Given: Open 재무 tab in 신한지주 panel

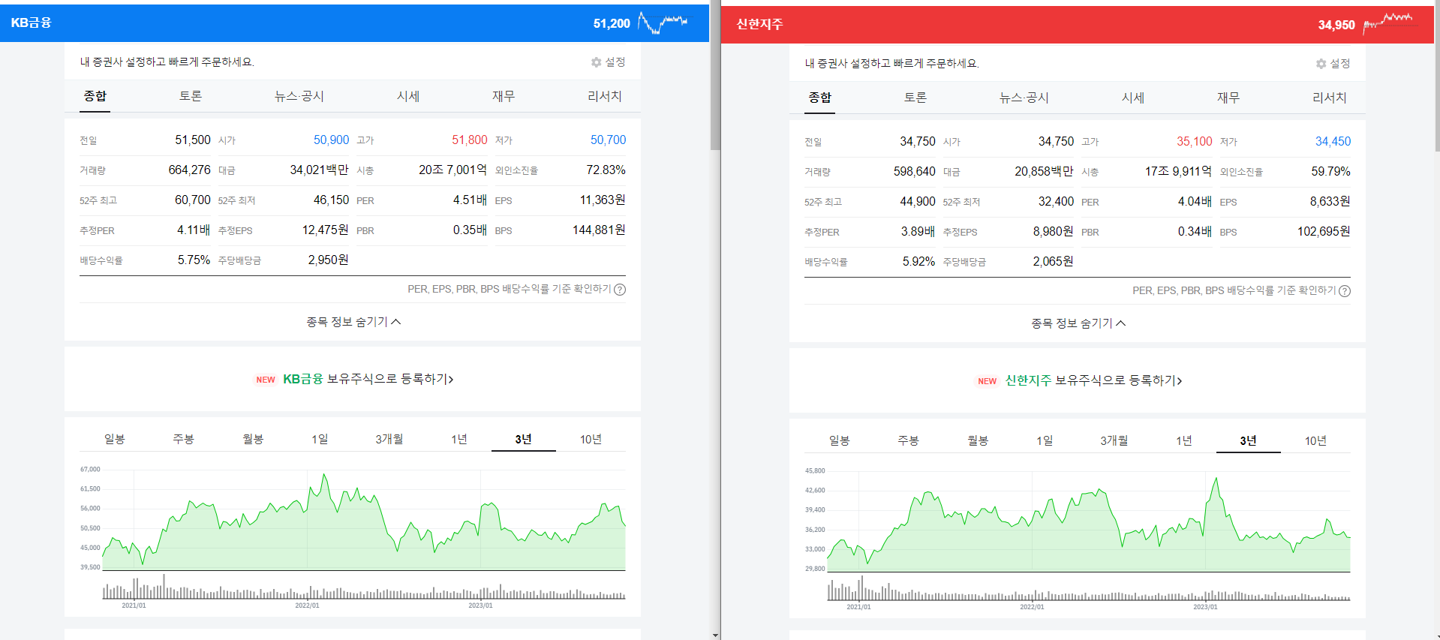Looking at the screenshot, I should pos(1228,98).
